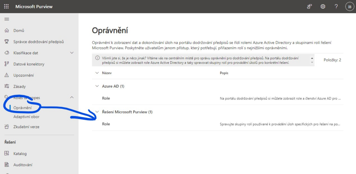Viewport: 356px width, 174px height.
Task: Open Katalog under Řešení
Action: pyautogui.click(x=20, y=154)
